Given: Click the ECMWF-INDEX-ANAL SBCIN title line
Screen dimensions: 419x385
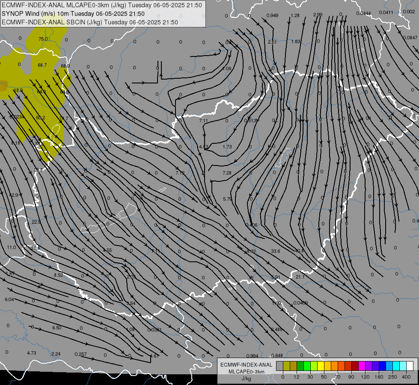Looking at the screenshot, I should coord(90,22).
